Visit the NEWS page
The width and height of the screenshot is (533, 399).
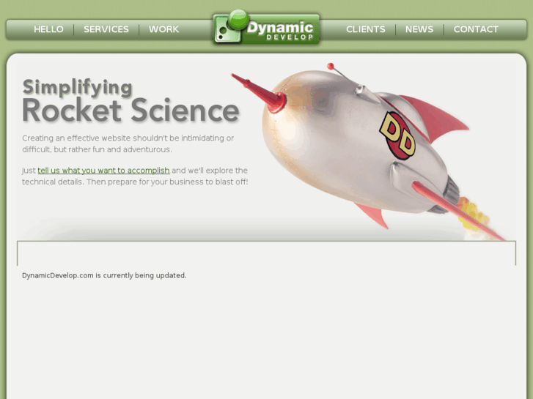tap(419, 29)
